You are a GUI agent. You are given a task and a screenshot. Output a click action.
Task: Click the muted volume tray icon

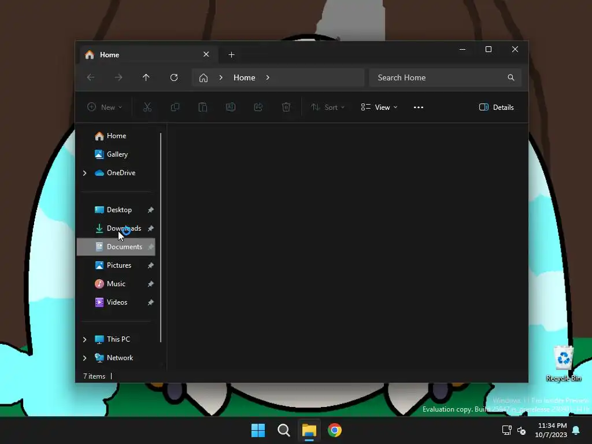click(x=521, y=430)
